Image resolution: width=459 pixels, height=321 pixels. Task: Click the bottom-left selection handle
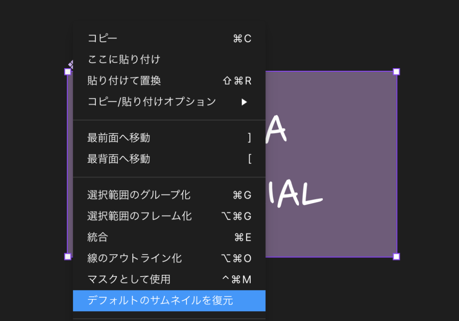68,256
